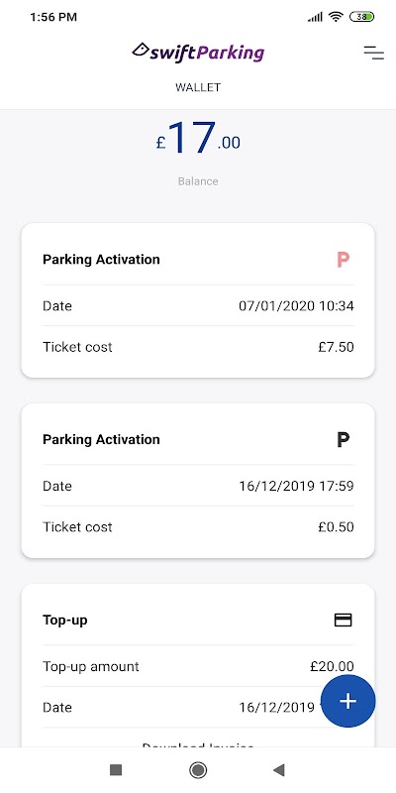Click the Download Invoice link
The width and height of the screenshot is (396, 793).
pyautogui.click(x=198, y=744)
